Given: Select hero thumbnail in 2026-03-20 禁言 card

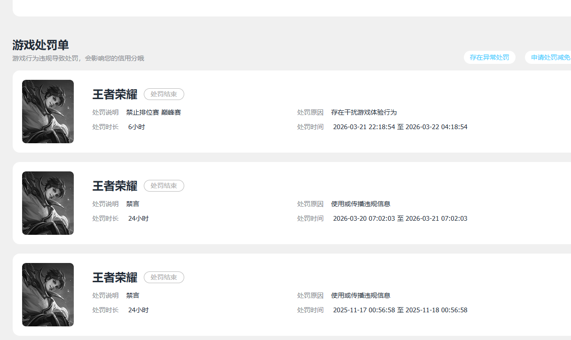Looking at the screenshot, I should [48, 203].
